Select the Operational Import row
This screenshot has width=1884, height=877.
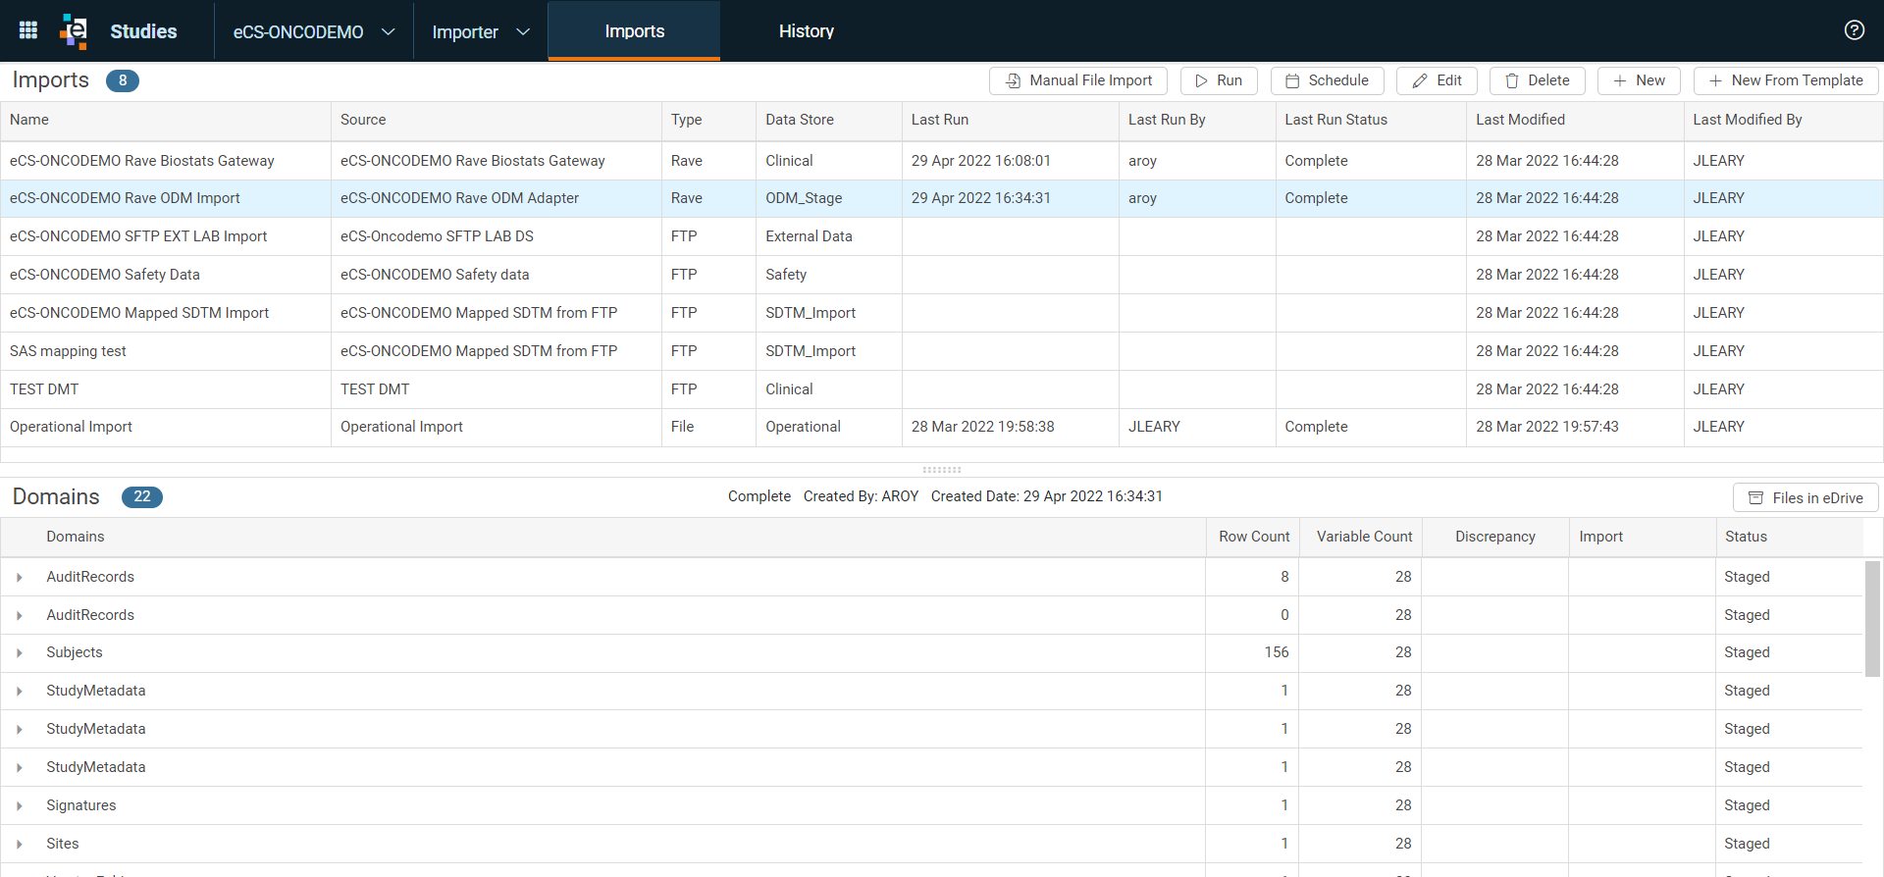(x=942, y=427)
